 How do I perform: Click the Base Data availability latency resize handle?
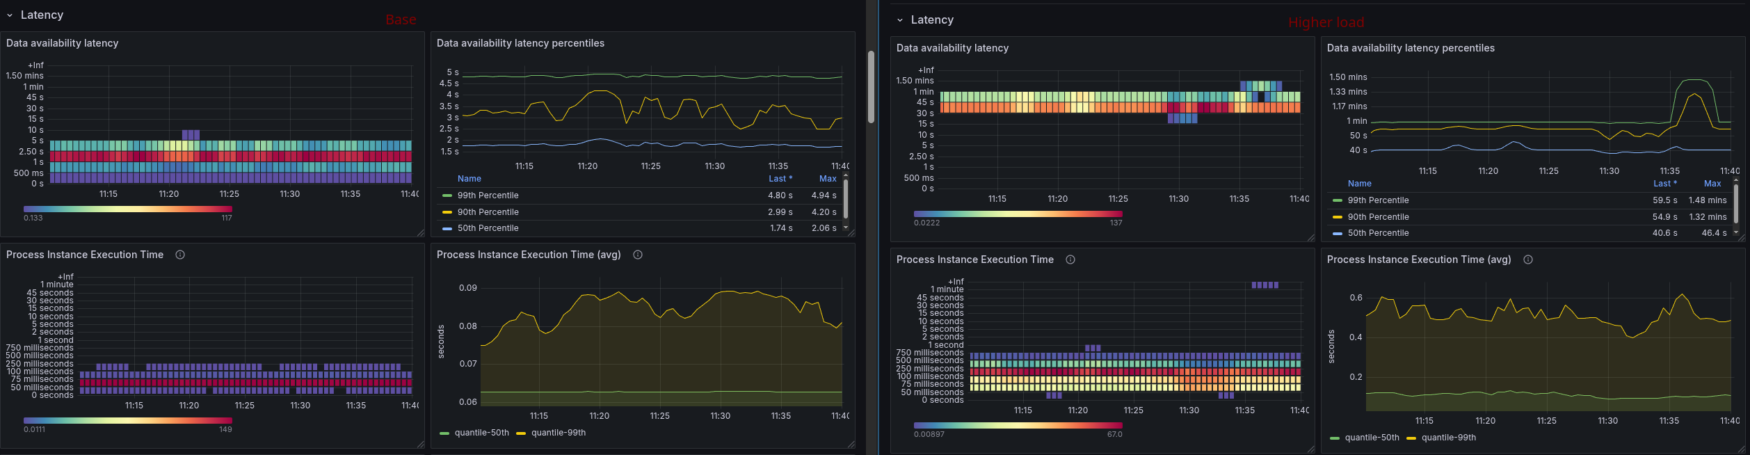(420, 233)
